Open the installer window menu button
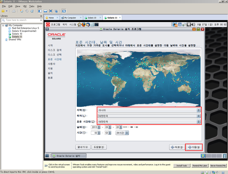The width and height of the screenshot is (228, 174). coord(47,29)
